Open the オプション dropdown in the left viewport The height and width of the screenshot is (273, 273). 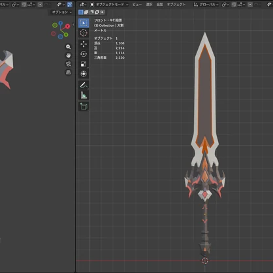point(61,12)
